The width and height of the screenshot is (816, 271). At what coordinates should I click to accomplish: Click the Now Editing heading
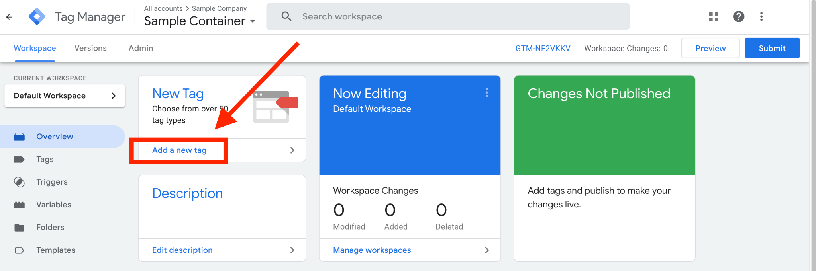(370, 94)
